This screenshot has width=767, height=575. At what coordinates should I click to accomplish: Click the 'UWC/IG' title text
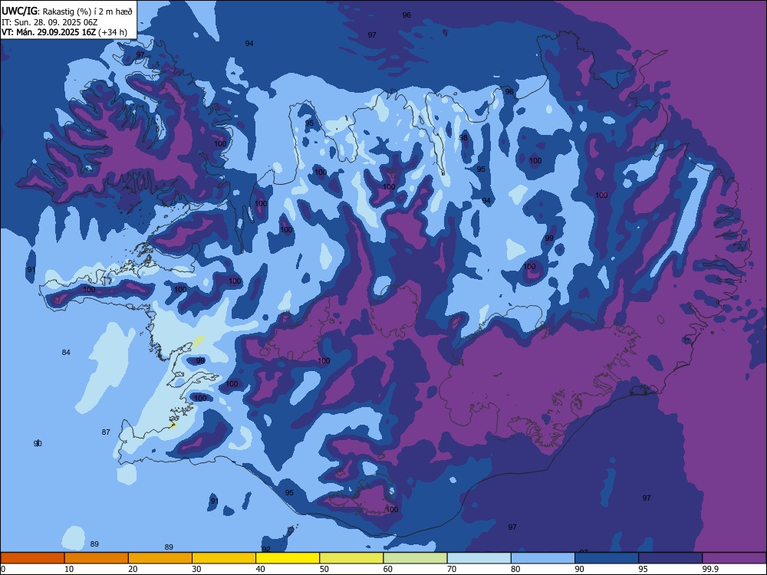20,11
